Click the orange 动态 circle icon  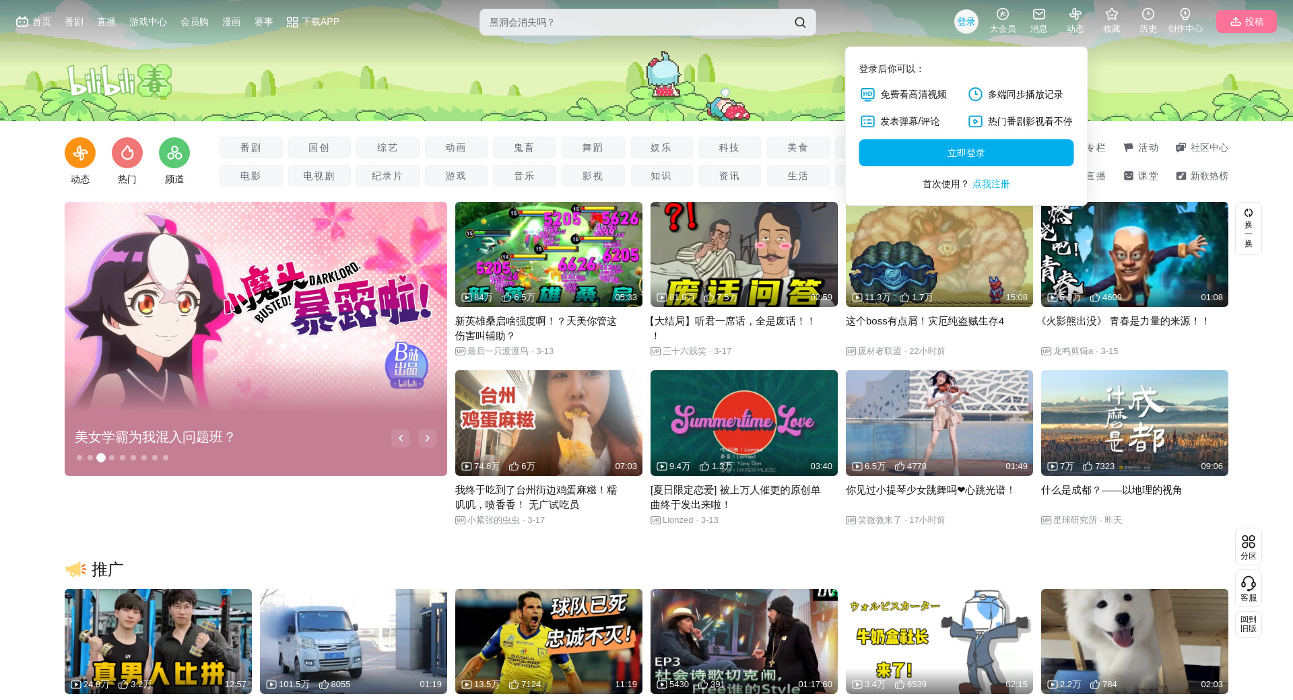click(80, 153)
